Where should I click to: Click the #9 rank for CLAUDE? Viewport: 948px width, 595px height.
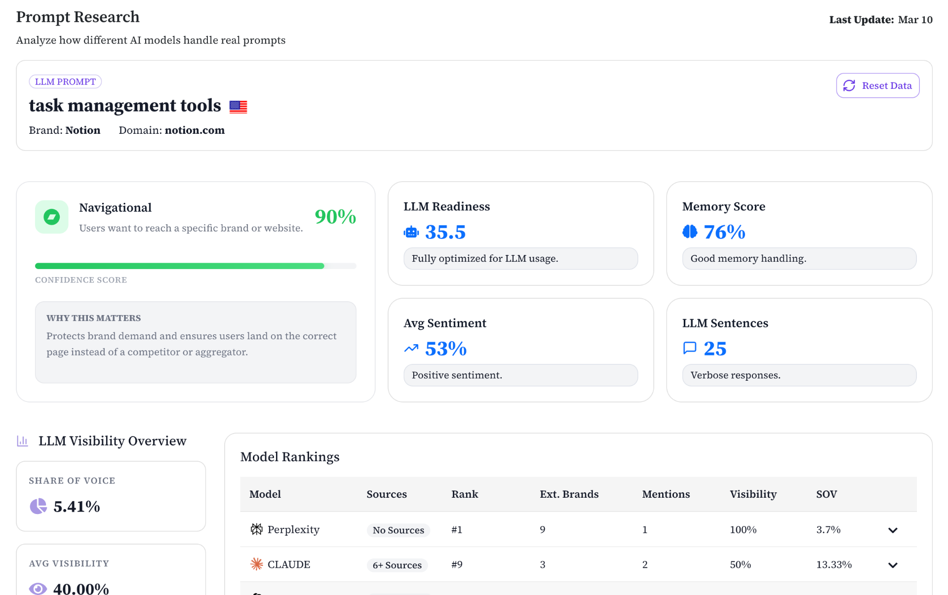tap(457, 564)
